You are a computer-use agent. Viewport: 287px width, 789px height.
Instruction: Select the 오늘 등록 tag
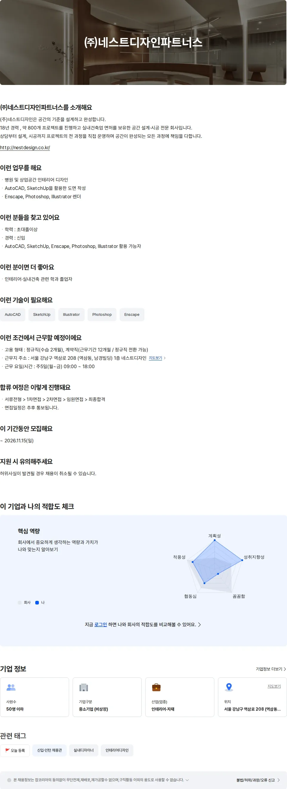[15, 750]
